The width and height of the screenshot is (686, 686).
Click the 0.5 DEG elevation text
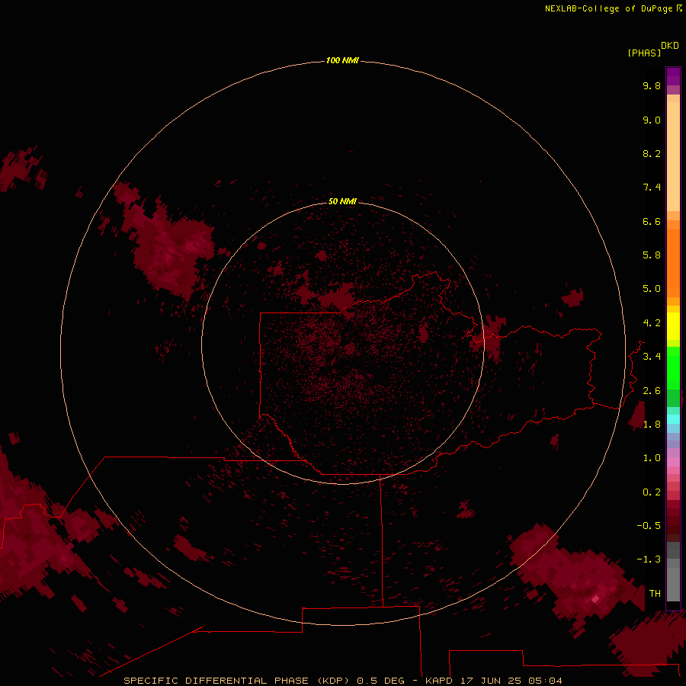point(380,681)
